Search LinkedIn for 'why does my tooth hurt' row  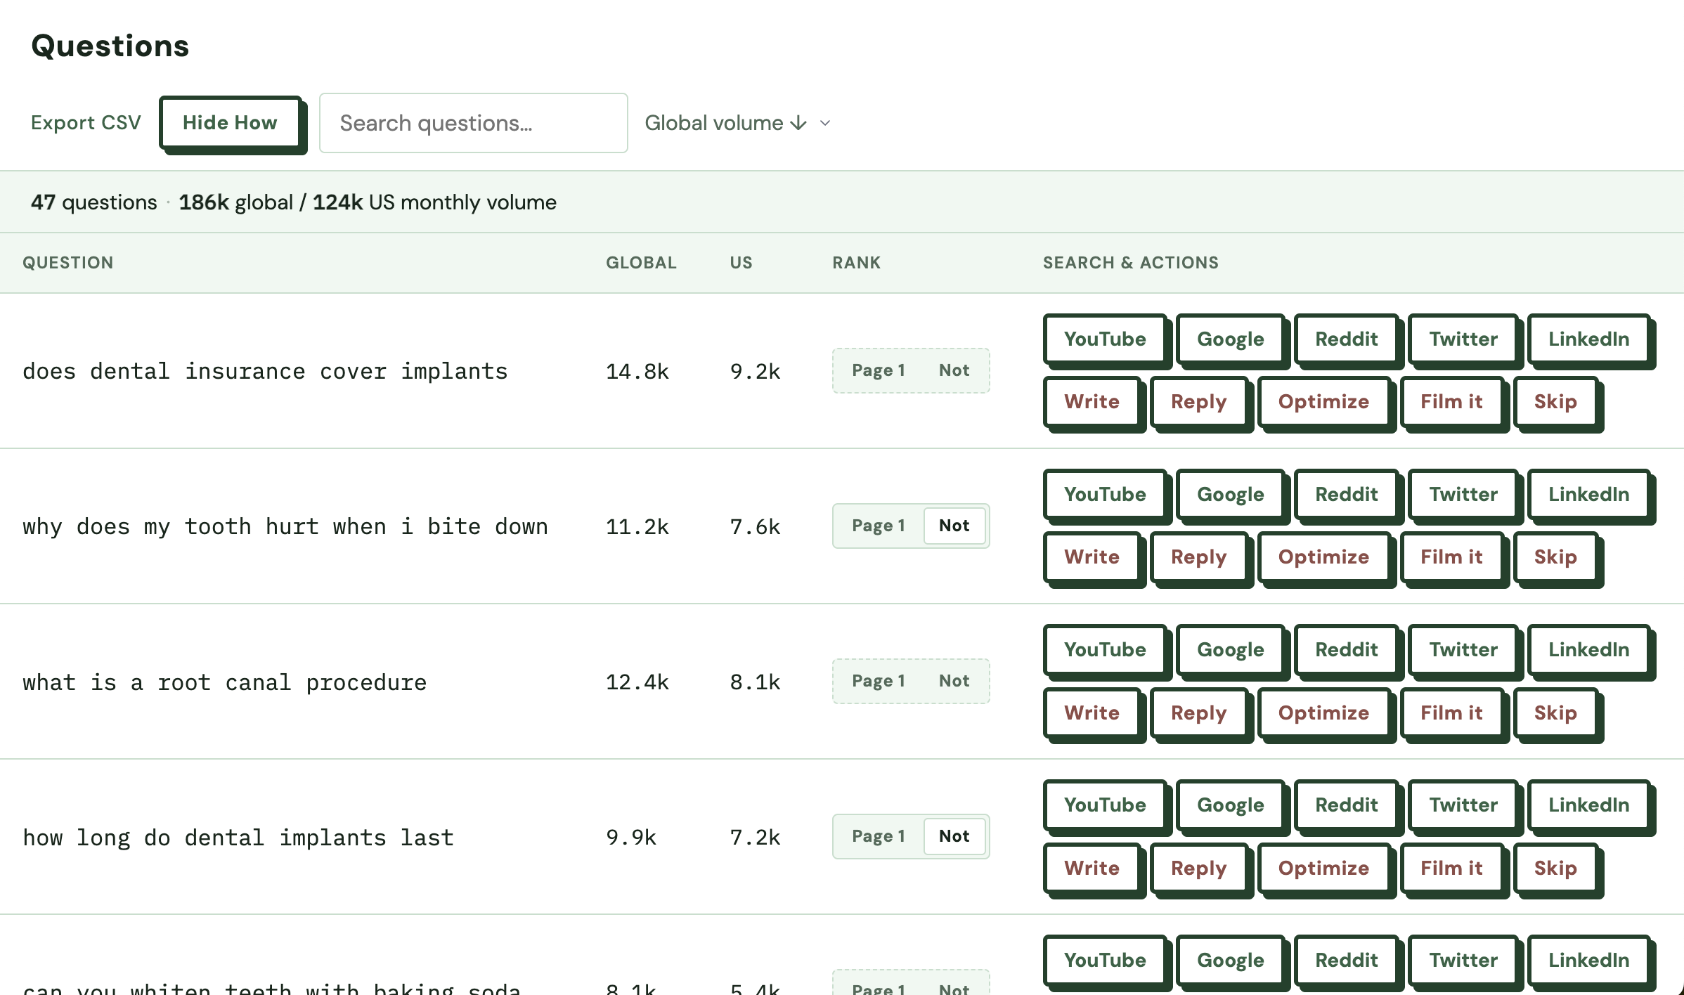(x=1588, y=494)
